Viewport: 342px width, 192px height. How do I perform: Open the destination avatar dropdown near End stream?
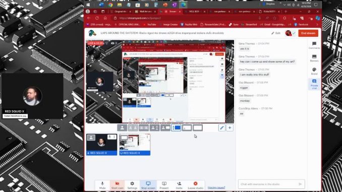[x=290, y=33]
